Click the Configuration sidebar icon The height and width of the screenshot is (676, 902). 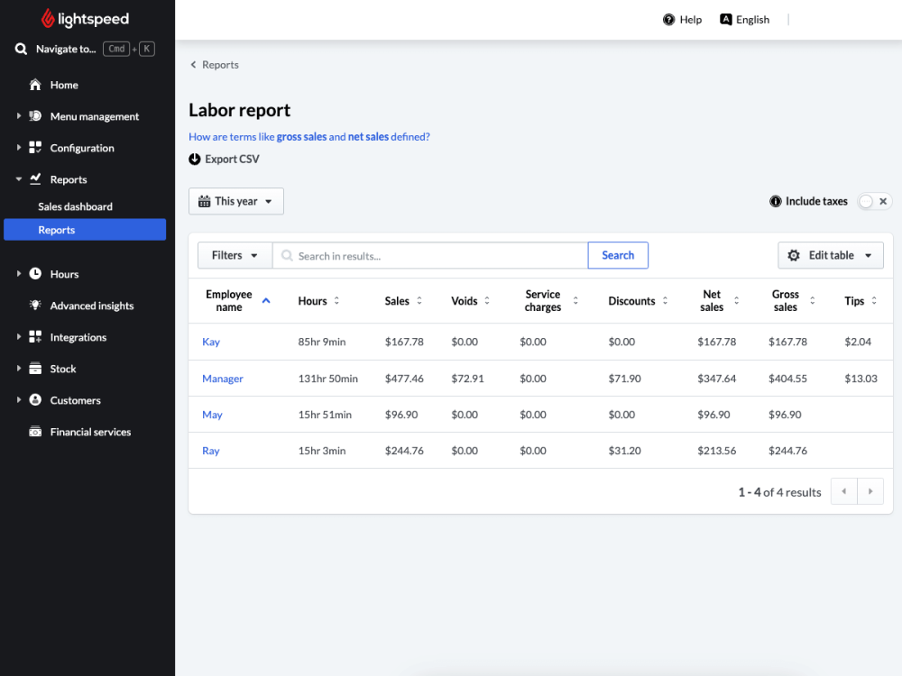pos(36,148)
